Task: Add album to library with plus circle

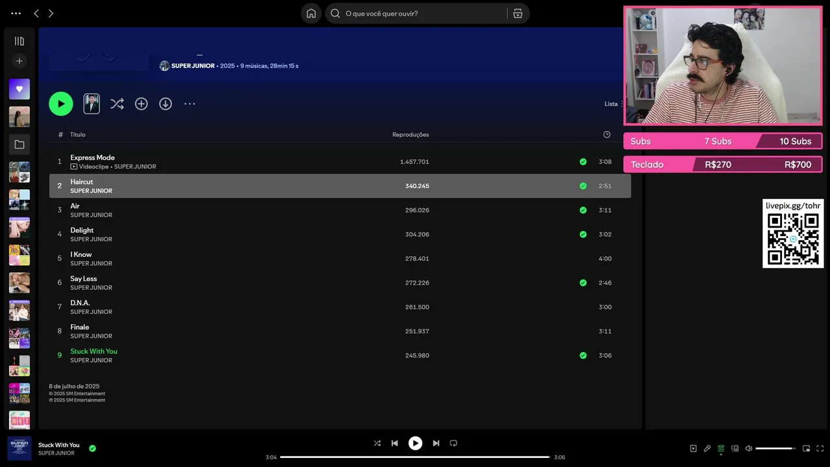Action: click(141, 104)
